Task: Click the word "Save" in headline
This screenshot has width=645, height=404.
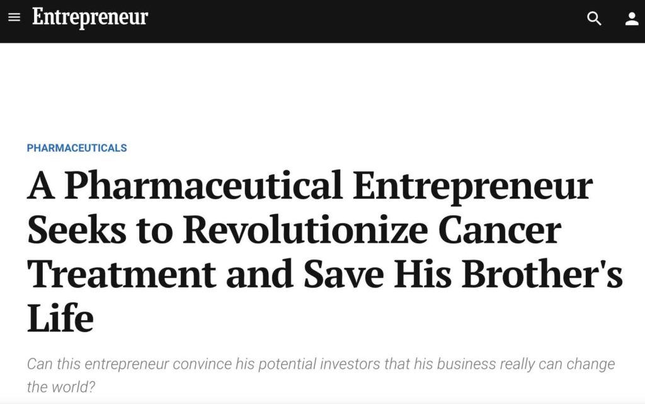Action: click(x=343, y=274)
